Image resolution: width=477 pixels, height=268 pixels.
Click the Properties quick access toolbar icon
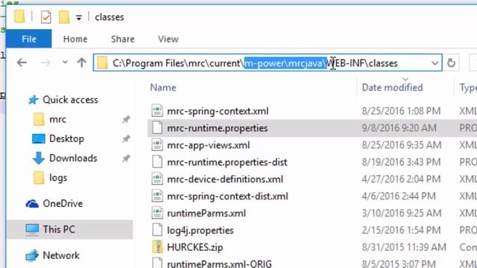(x=45, y=17)
